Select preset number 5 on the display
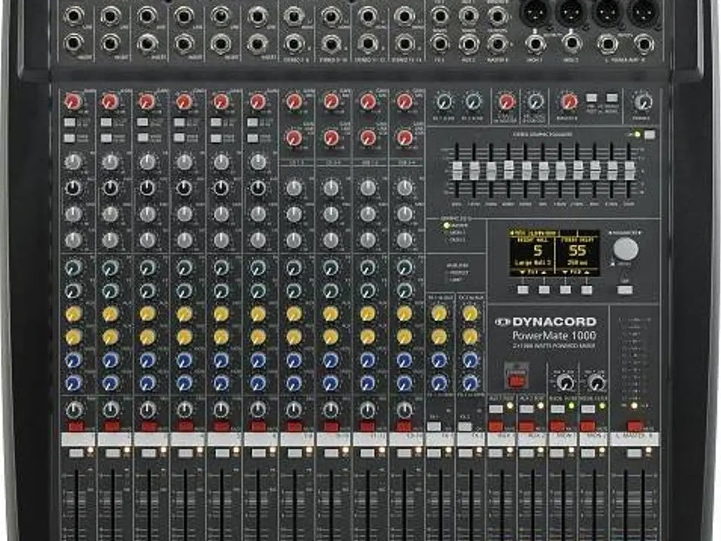This screenshot has height=541, width=721. click(x=537, y=250)
